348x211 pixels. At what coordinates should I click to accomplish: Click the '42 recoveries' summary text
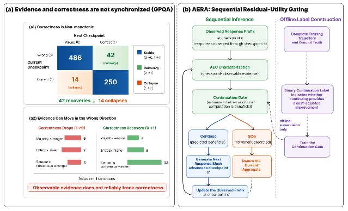click(75, 101)
